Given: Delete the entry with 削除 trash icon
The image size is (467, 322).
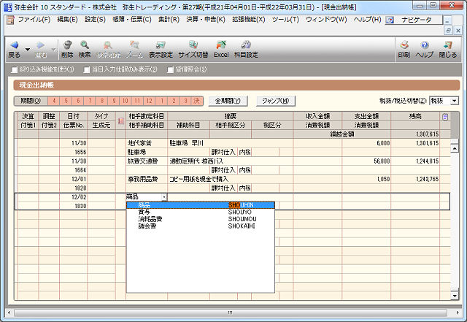Looking at the screenshot, I should click(68, 45).
